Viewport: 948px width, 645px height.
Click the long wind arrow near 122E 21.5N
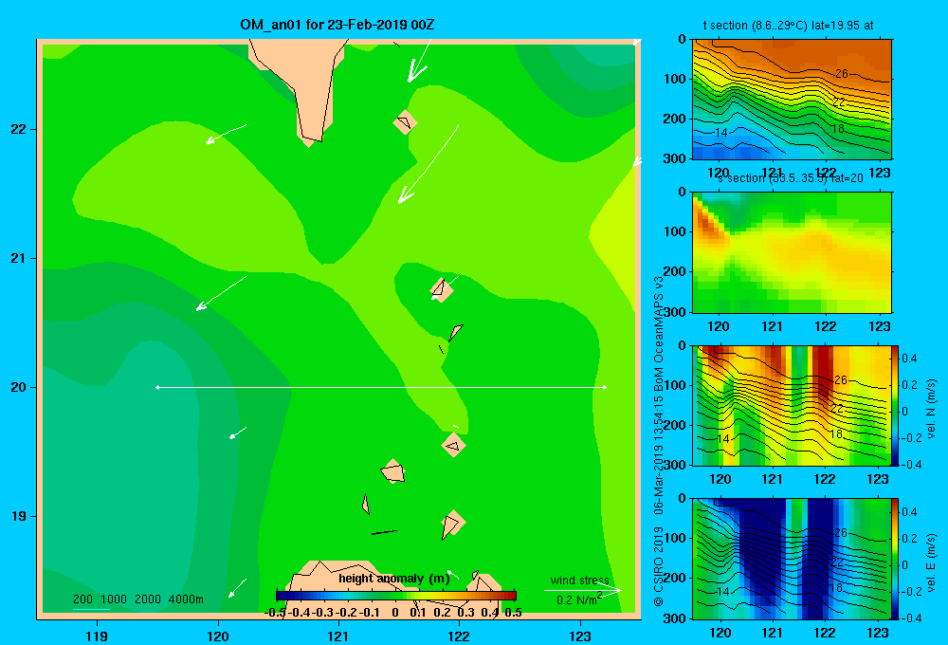[428, 164]
